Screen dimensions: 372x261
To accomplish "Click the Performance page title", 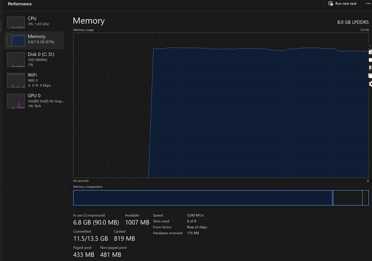I will tap(20, 4).
